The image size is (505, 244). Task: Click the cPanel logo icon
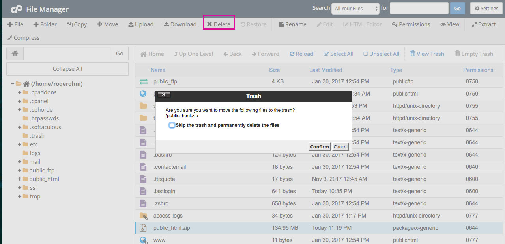[16, 9]
